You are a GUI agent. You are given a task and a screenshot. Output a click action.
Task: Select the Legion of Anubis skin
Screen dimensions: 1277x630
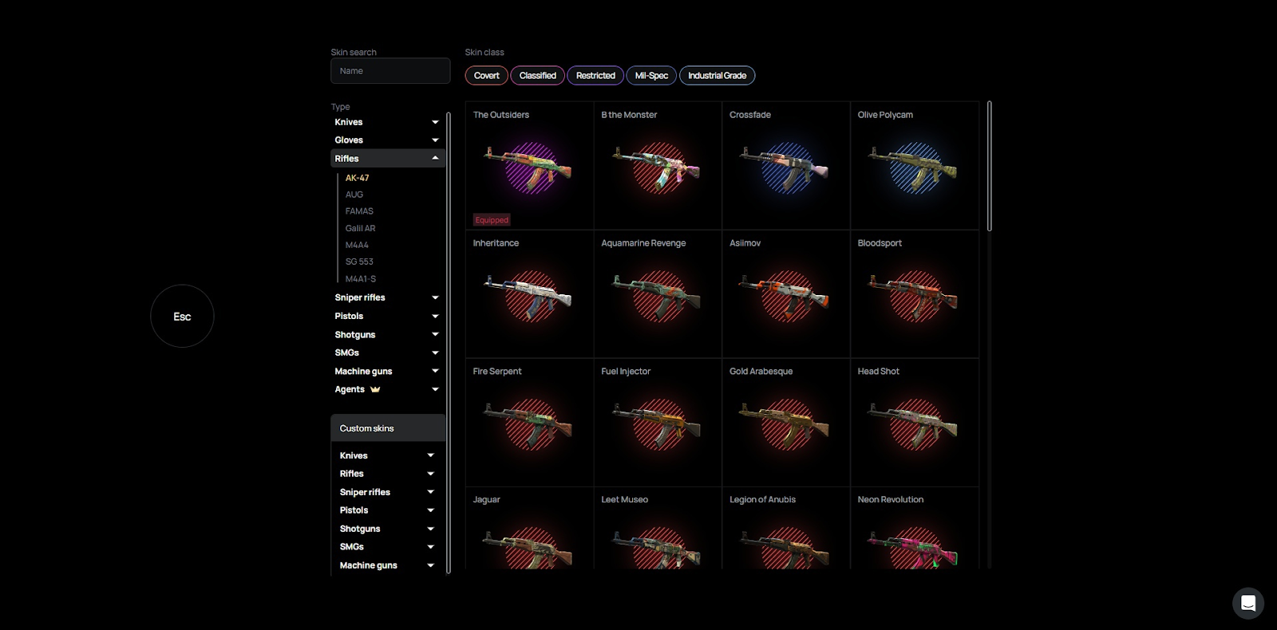click(786, 529)
